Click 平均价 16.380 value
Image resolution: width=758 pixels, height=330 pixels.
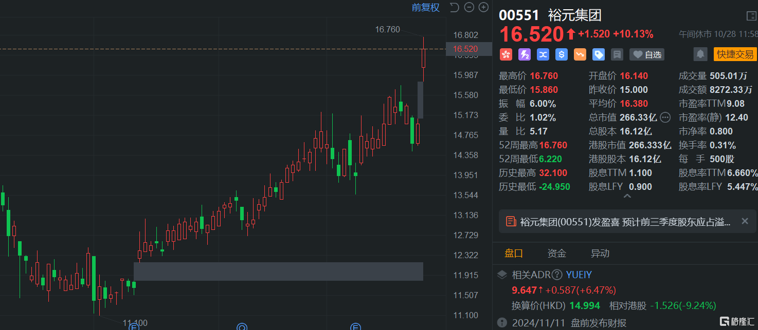click(x=634, y=104)
